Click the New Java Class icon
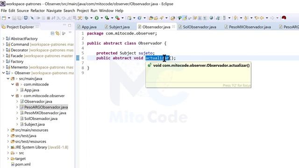299x168 pixels. pyautogui.click(x=140, y=18)
